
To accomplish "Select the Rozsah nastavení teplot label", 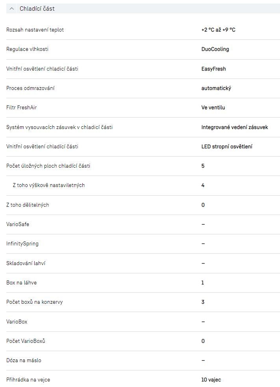I will (x=35, y=30).
